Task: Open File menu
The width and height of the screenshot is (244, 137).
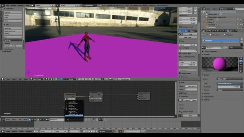Action: click(8, 5)
